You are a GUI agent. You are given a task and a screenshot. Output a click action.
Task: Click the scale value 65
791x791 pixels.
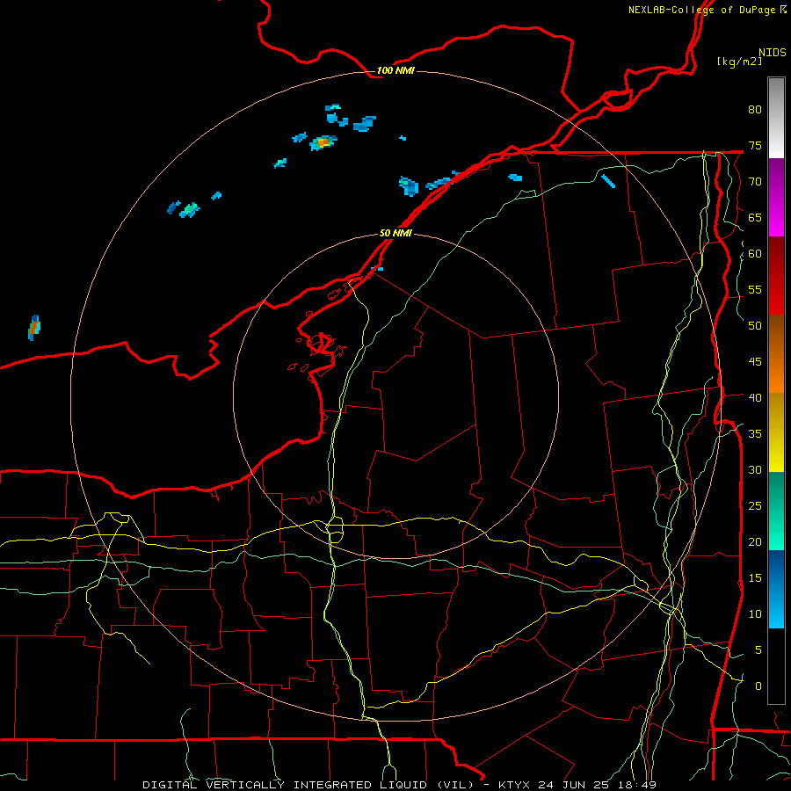[755, 217]
